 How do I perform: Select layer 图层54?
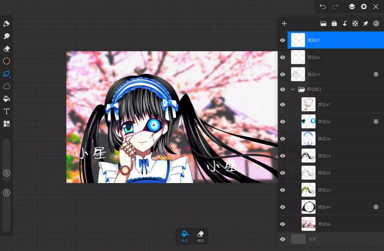(336, 156)
